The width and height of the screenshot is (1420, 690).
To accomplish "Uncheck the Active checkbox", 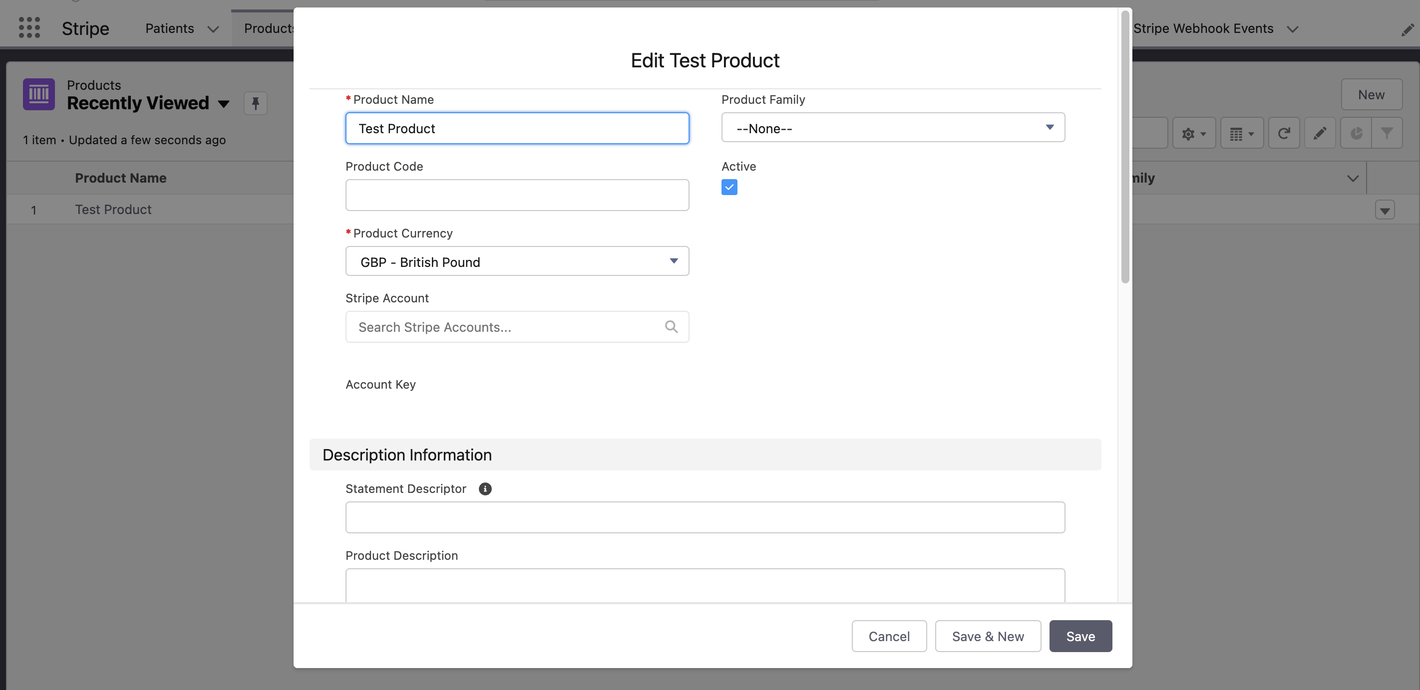I will coord(729,187).
